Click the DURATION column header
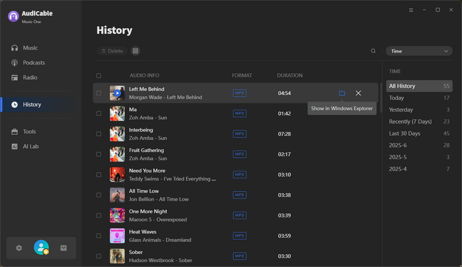Screen dimensions: 462x267 click(x=290, y=76)
